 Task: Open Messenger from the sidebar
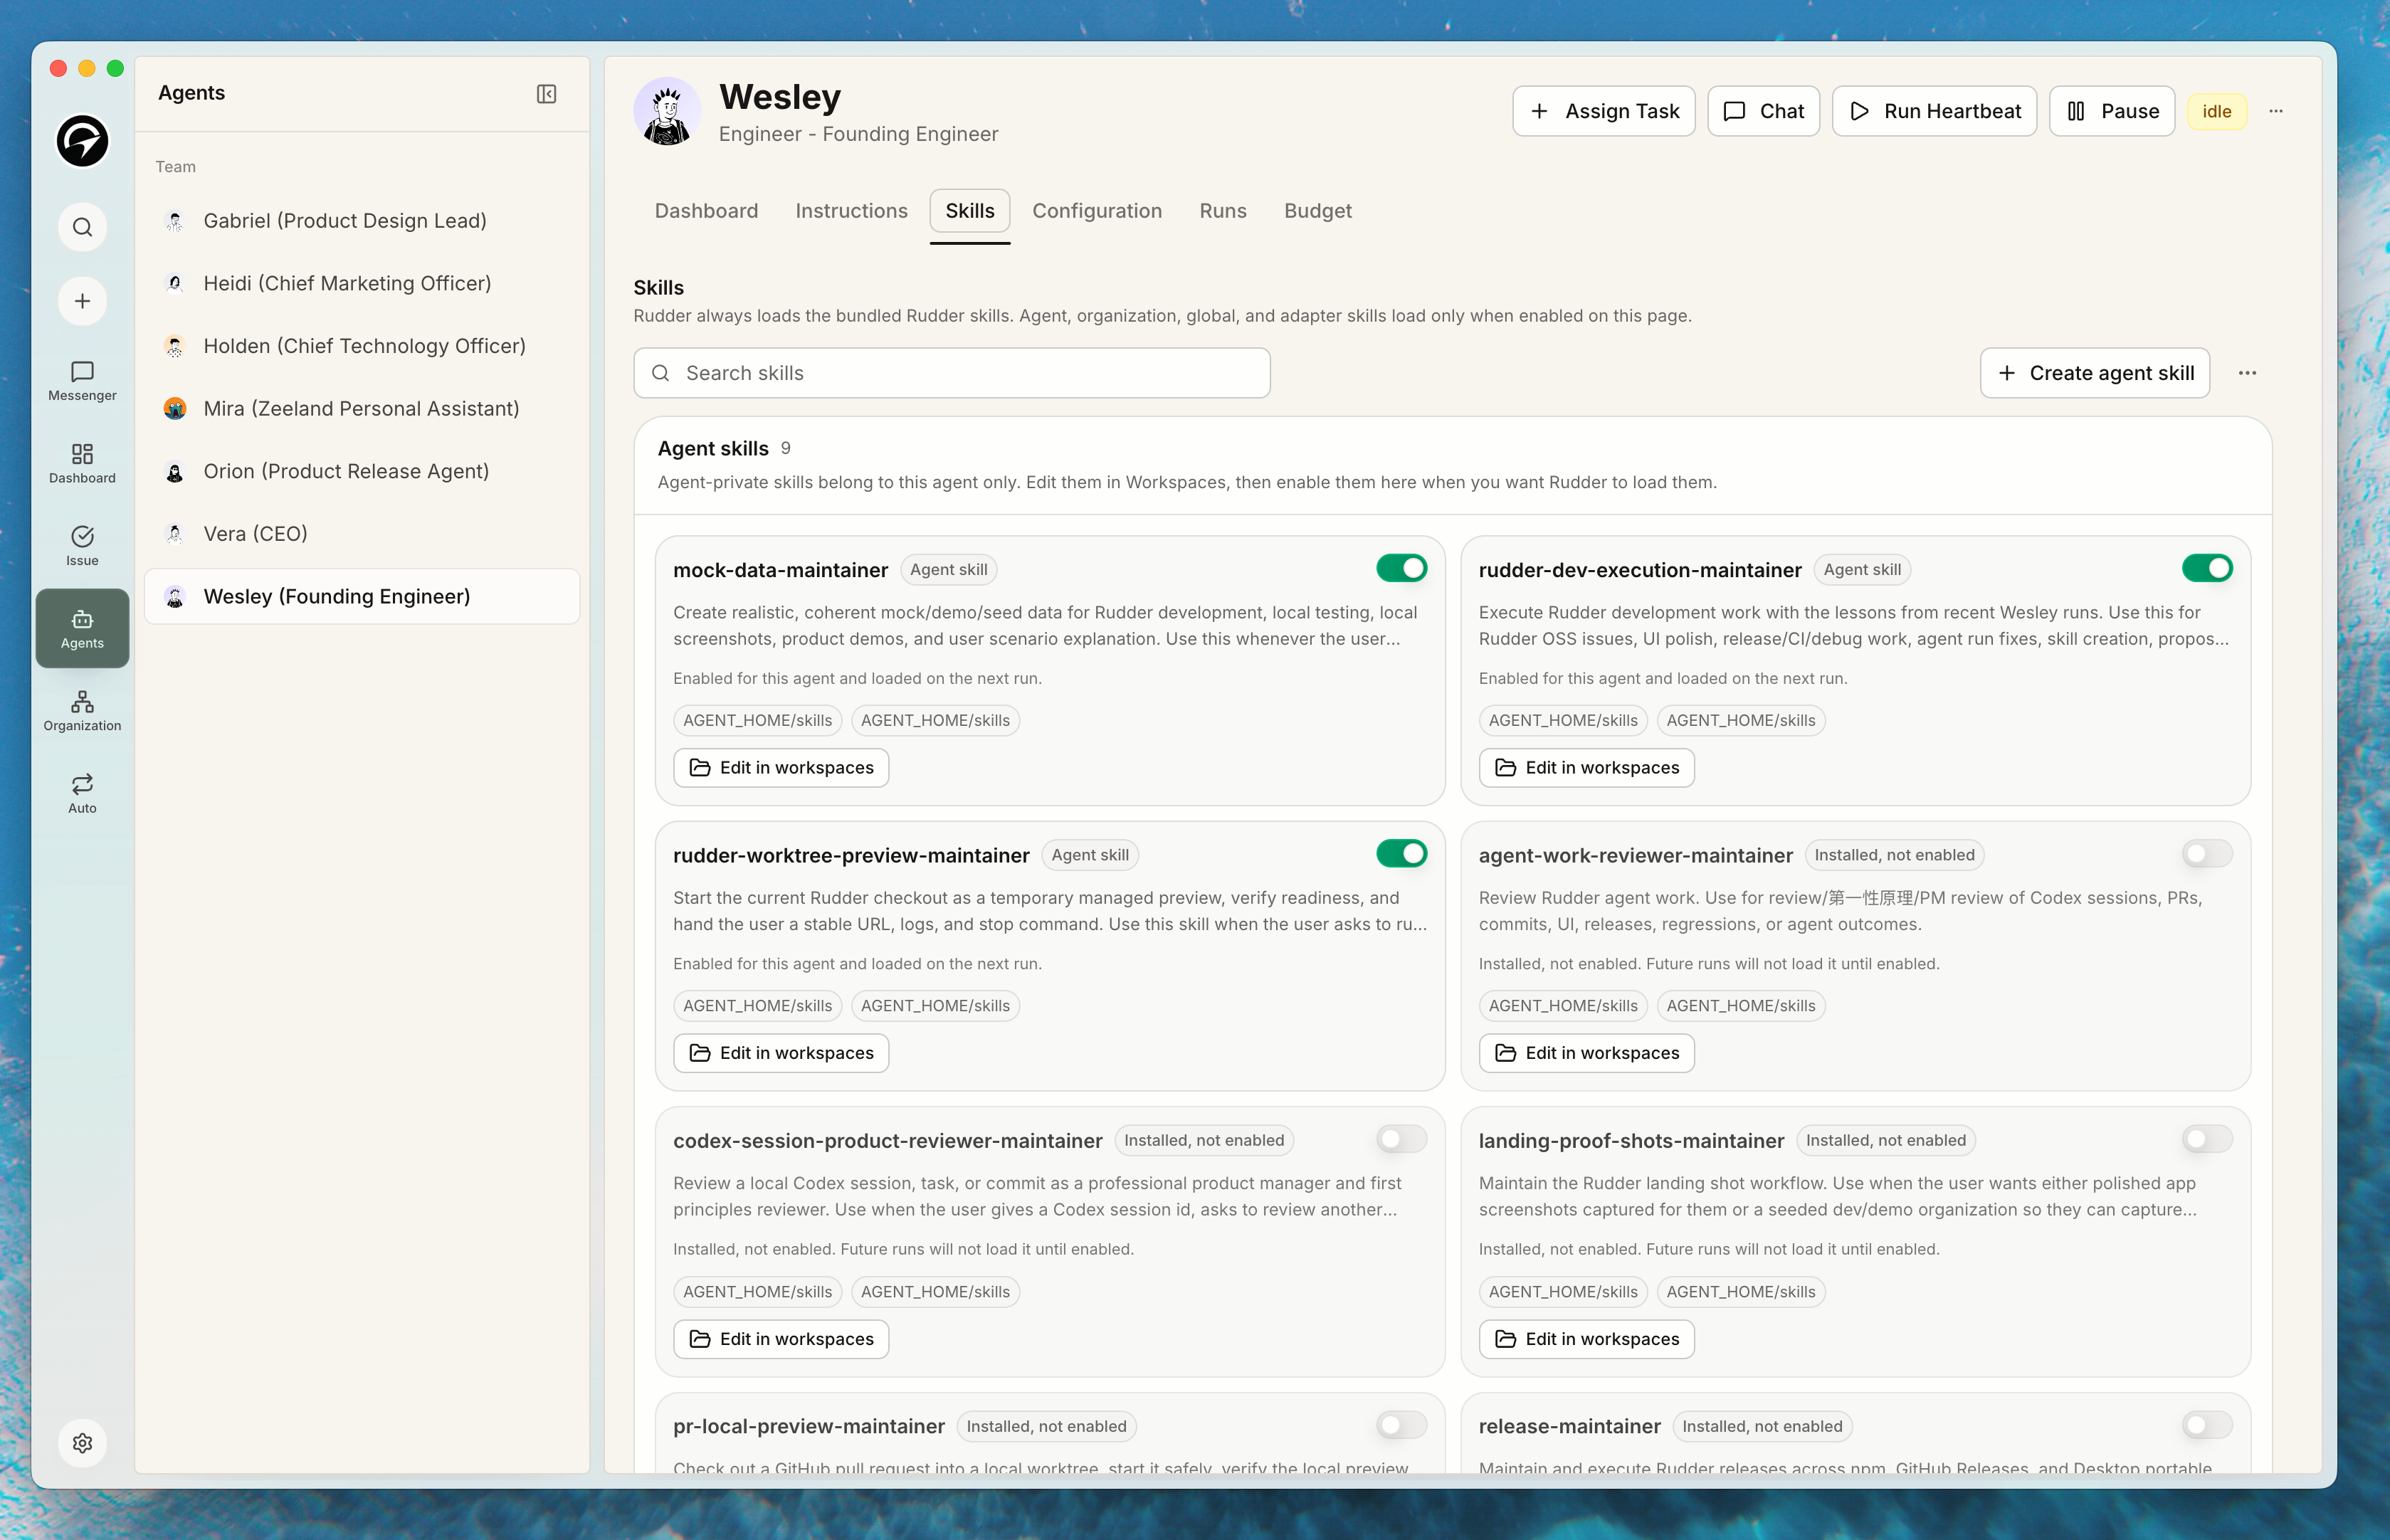point(82,381)
